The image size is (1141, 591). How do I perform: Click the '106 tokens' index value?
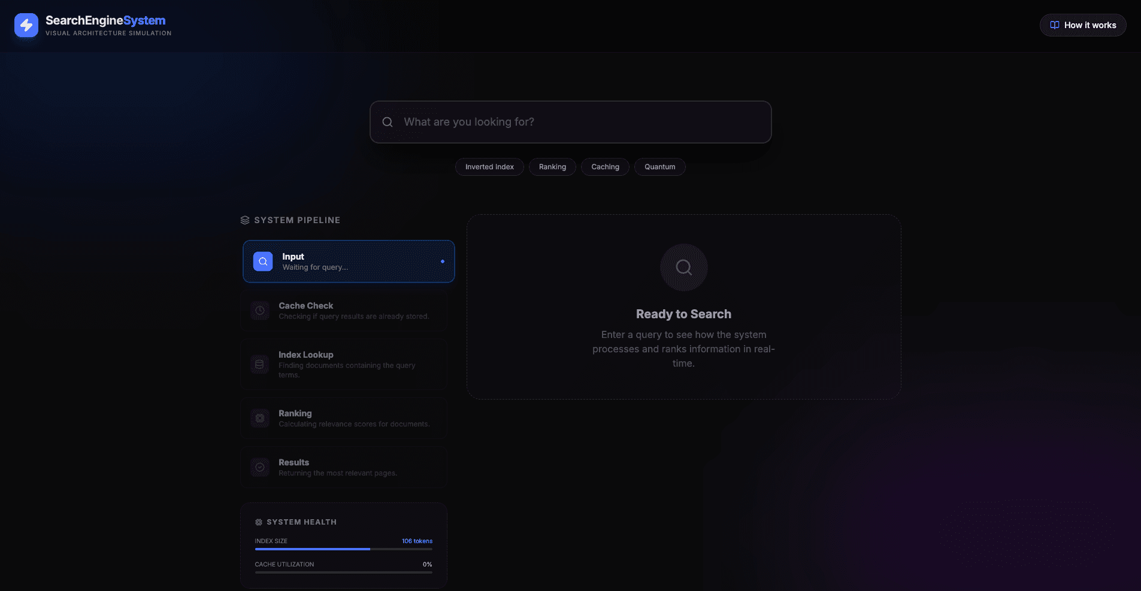pos(417,541)
